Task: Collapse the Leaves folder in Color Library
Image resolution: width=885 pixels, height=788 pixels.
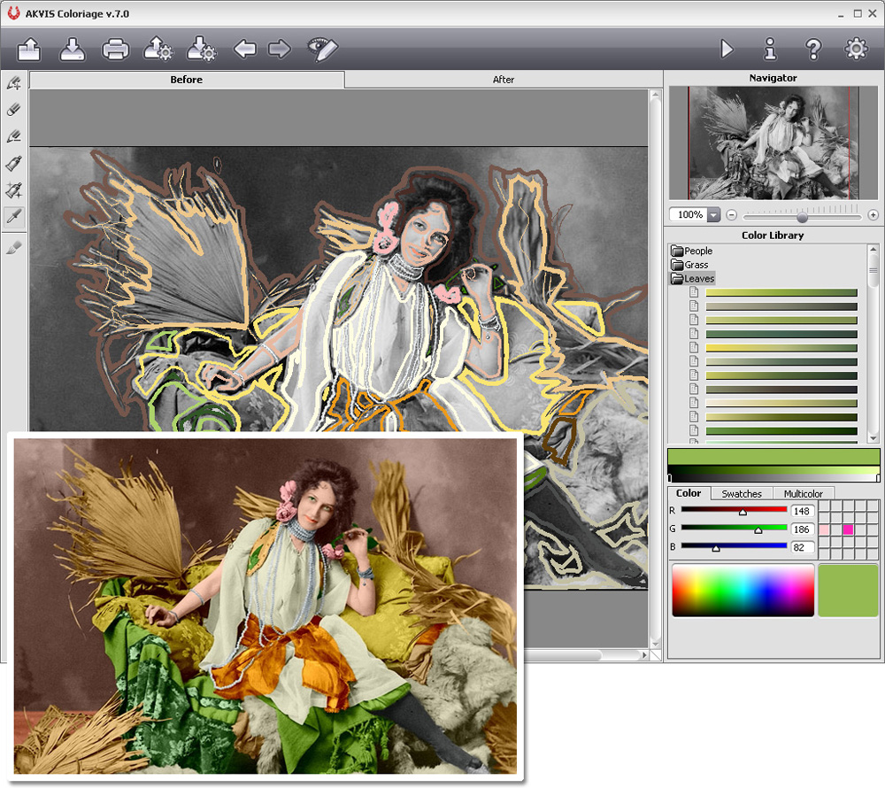Action: click(x=678, y=279)
